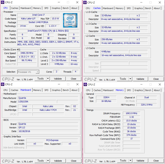Click the Multiplier value x 35.0
Viewport: 165px width, 164px height.
27,57
